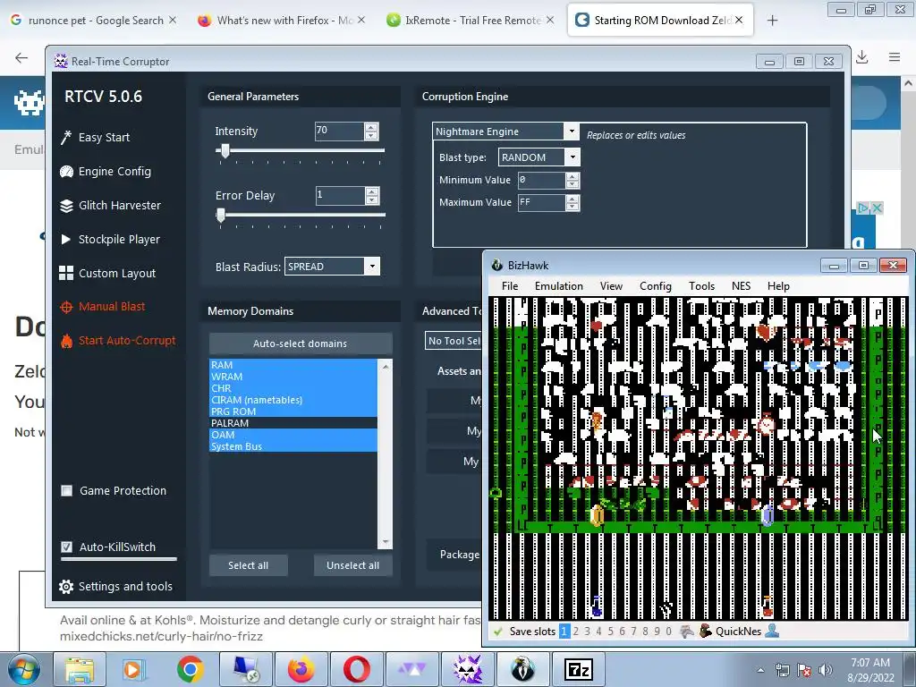The image size is (916, 687).
Task: Open Settings and tools via the gear icon
Action: pyautogui.click(x=66, y=587)
